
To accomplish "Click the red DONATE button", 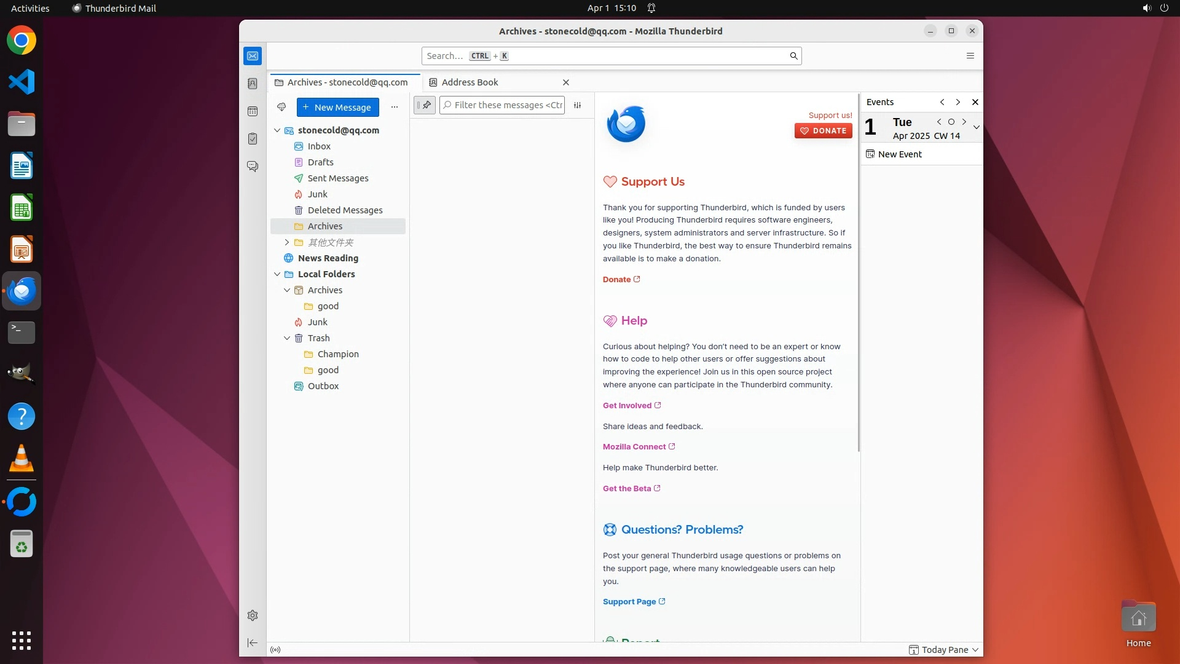I will 823,131.
